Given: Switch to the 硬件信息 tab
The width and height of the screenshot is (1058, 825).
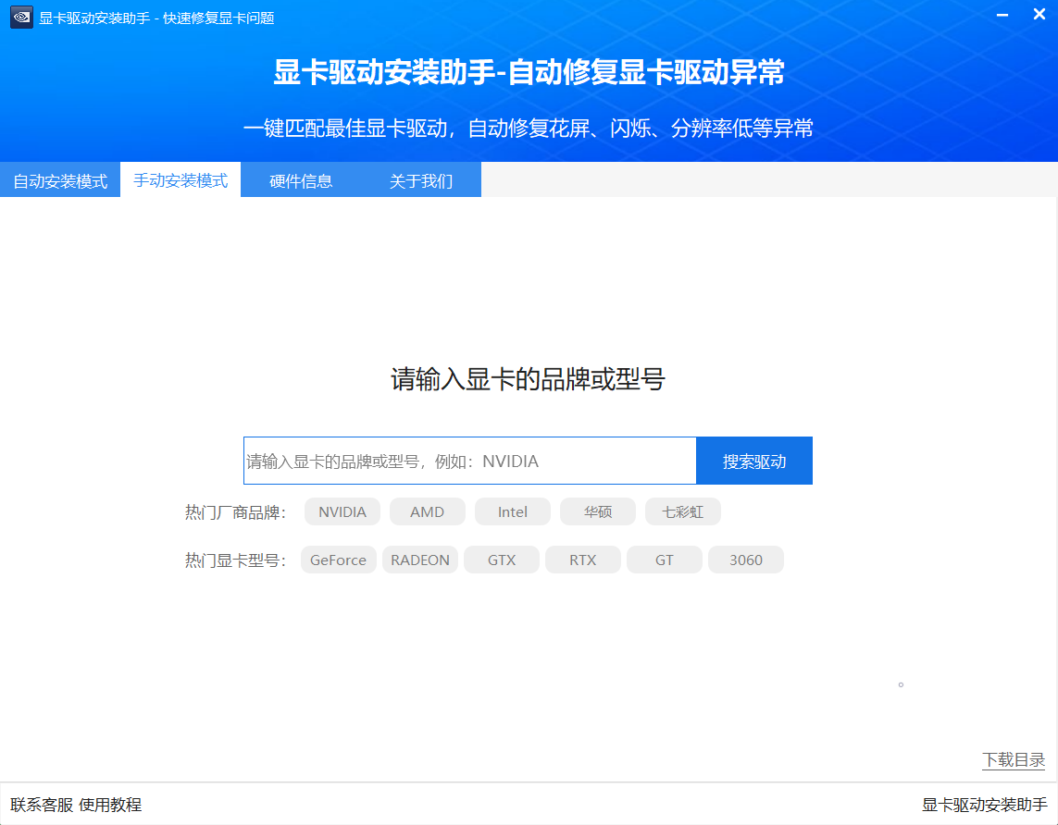Looking at the screenshot, I should pyautogui.click(x=300, y=180).
